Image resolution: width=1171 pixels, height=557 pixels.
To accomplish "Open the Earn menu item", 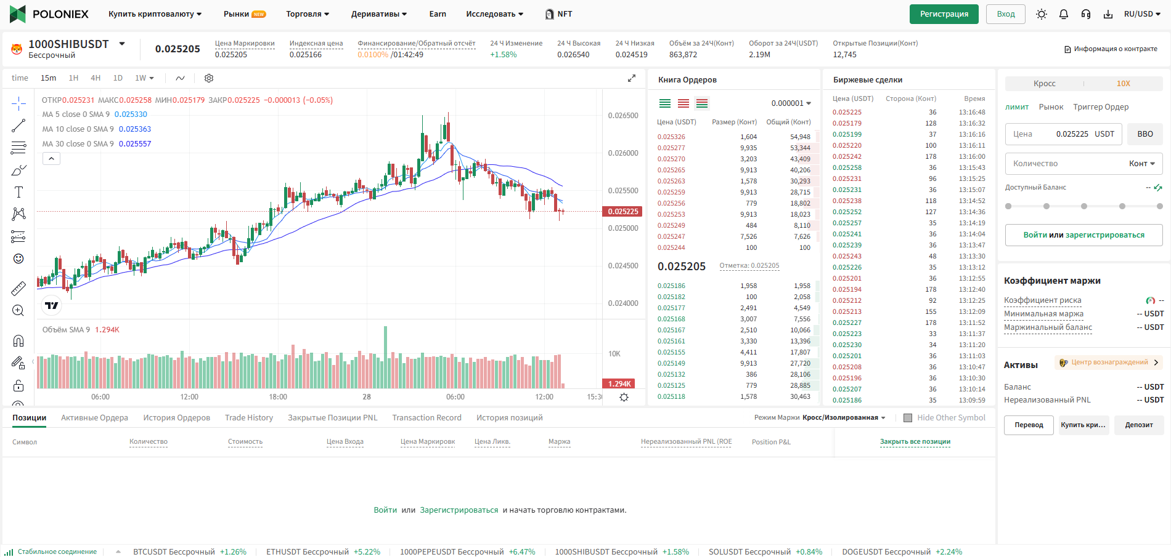I will pos(438,14).
